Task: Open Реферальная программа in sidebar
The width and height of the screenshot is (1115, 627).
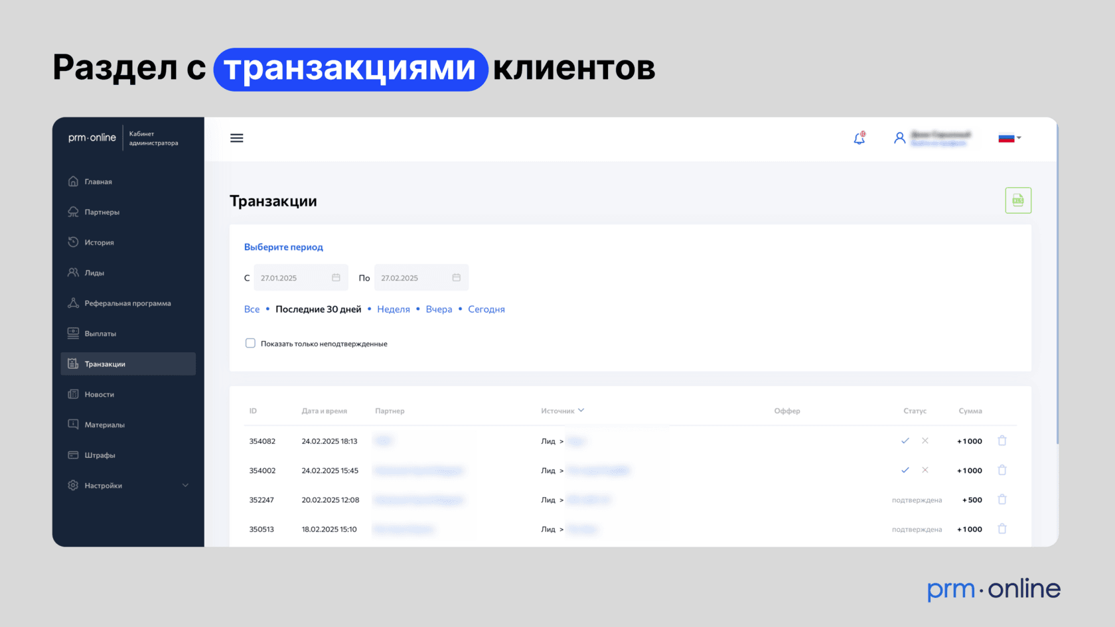Action: (127, 303)
